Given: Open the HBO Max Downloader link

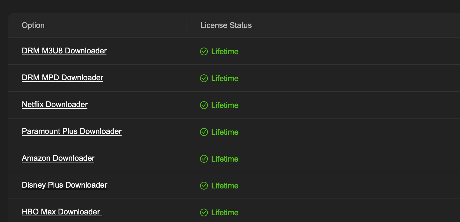Looking at the screenshot, I should click(x=62, y=212).
